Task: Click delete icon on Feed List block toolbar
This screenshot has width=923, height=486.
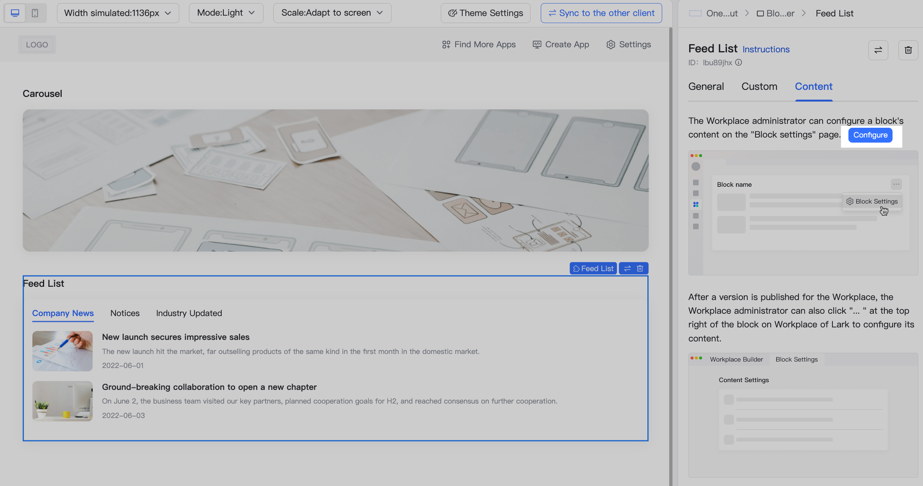Action: [x=640, y=268]
